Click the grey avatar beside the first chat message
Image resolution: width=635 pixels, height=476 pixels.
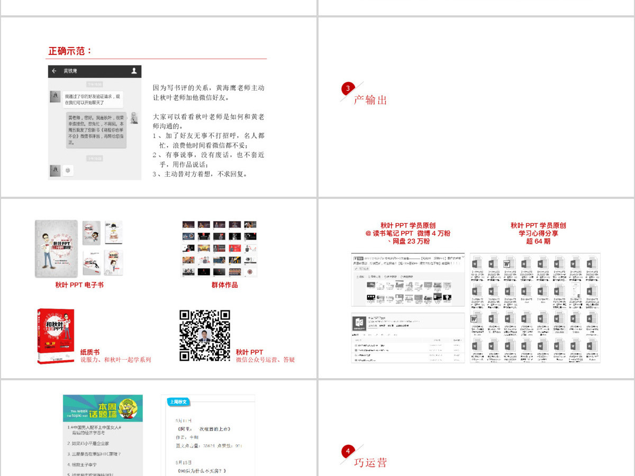[x=55, y=96]
